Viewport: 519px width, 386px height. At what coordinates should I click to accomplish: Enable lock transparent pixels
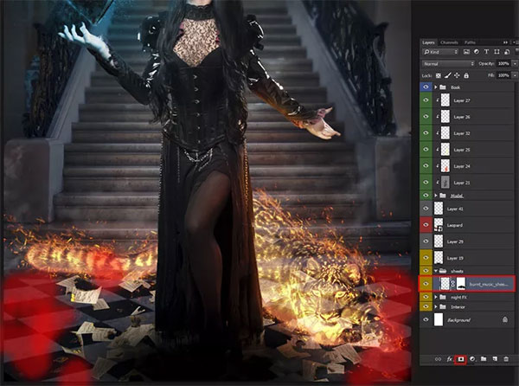439,75
